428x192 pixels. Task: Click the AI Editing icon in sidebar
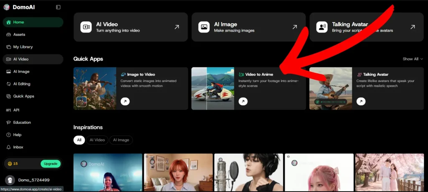point(8,84)
